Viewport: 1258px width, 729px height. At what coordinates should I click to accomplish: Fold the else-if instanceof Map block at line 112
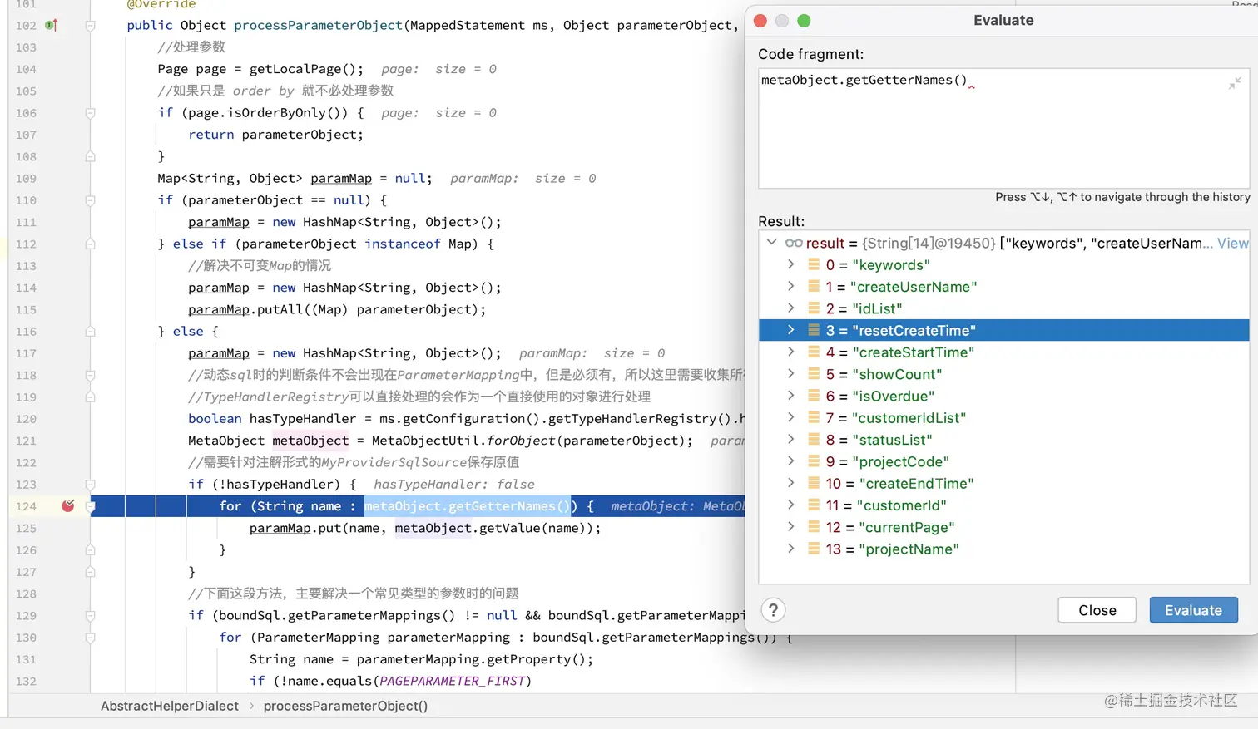pyautogui.click(x=90, y=244)
